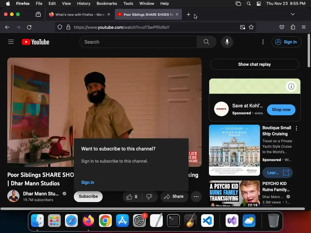Click Shop now on Kohl's ad
311x233 pixels.
click(x=281, y=110)
